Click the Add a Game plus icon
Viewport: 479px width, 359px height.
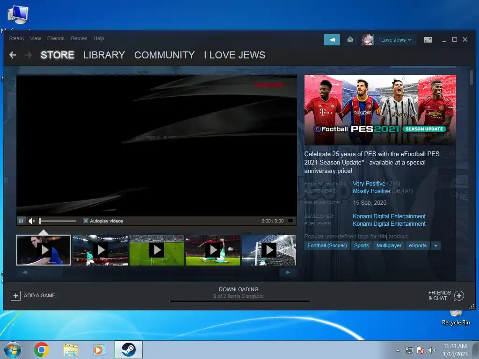pyautogui.click(x=15, y=295)
